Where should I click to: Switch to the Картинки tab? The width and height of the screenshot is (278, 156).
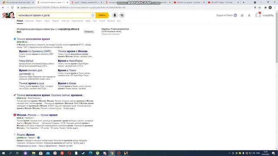(29, 21)
